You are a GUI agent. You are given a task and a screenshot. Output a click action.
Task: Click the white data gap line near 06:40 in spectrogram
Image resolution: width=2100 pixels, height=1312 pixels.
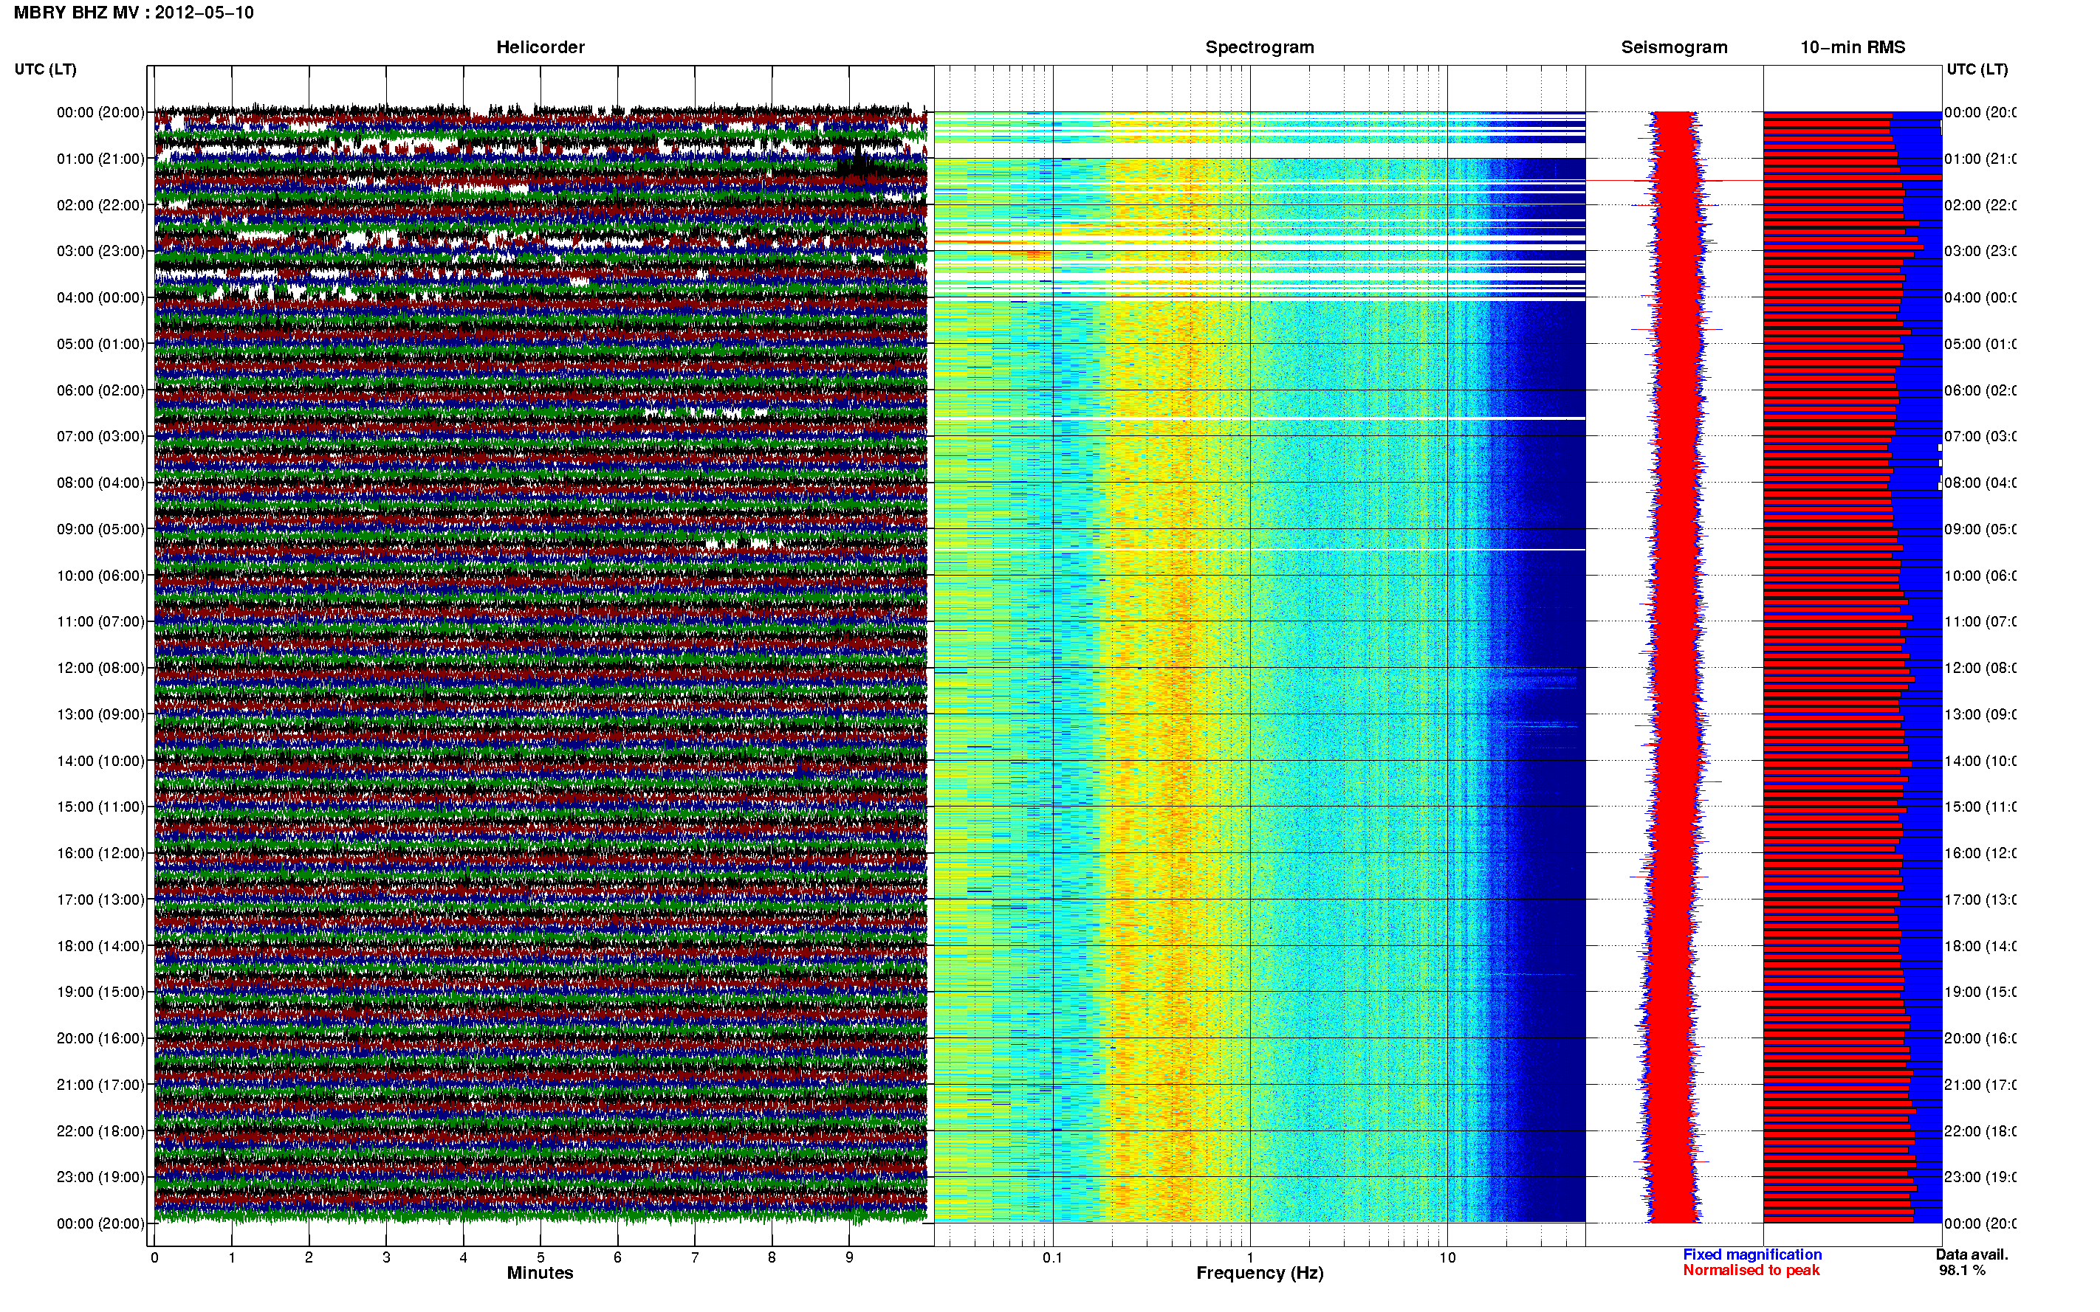point(1259,418)
